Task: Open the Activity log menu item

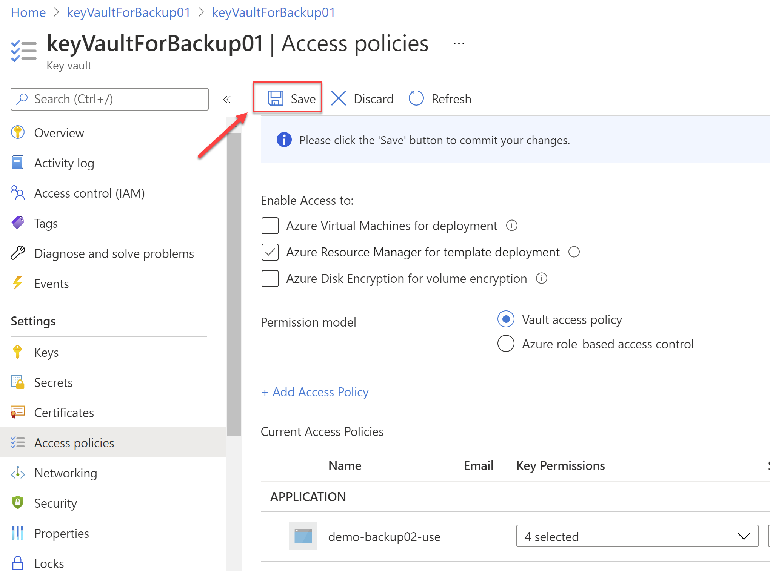Action: pos(64,163)
